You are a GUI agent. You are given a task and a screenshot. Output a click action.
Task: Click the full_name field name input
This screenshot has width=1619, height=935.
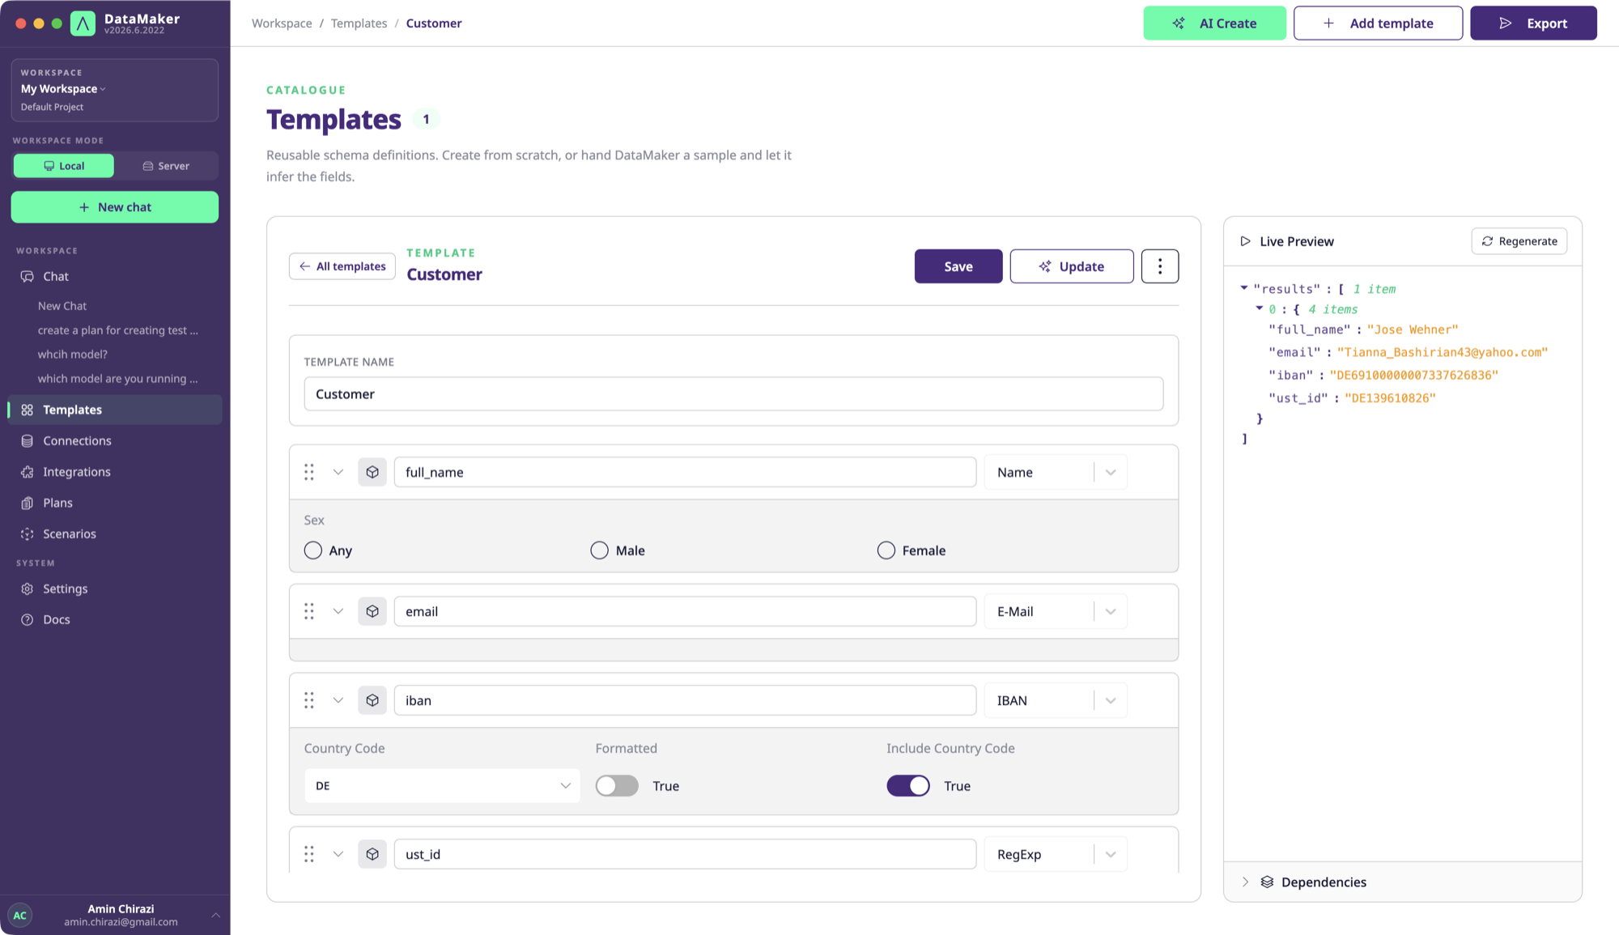[685, 472]
